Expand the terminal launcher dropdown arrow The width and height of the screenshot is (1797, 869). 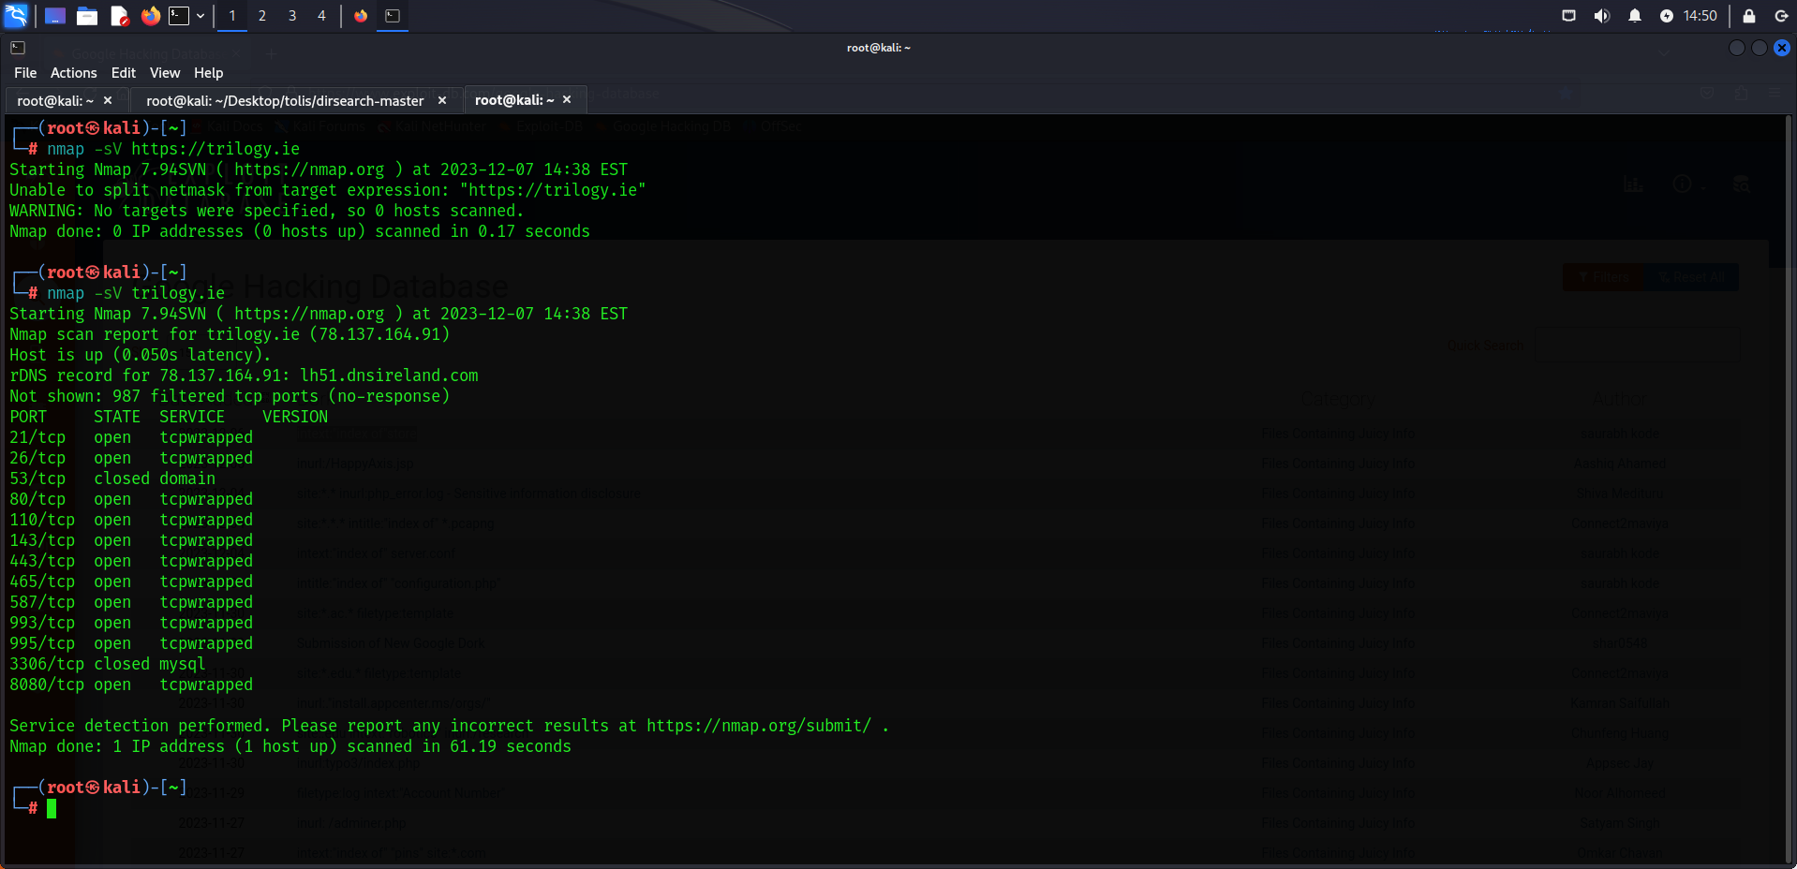click(x=200, y=16)
